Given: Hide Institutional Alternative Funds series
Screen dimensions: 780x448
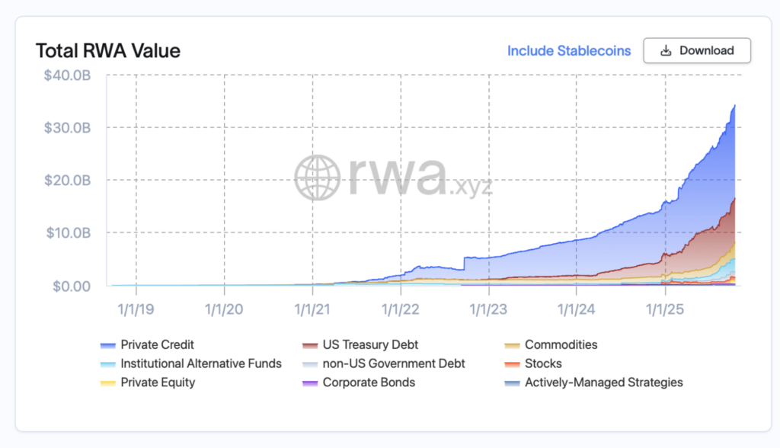Looking at the screenshot, I should [x=200, y=363].
